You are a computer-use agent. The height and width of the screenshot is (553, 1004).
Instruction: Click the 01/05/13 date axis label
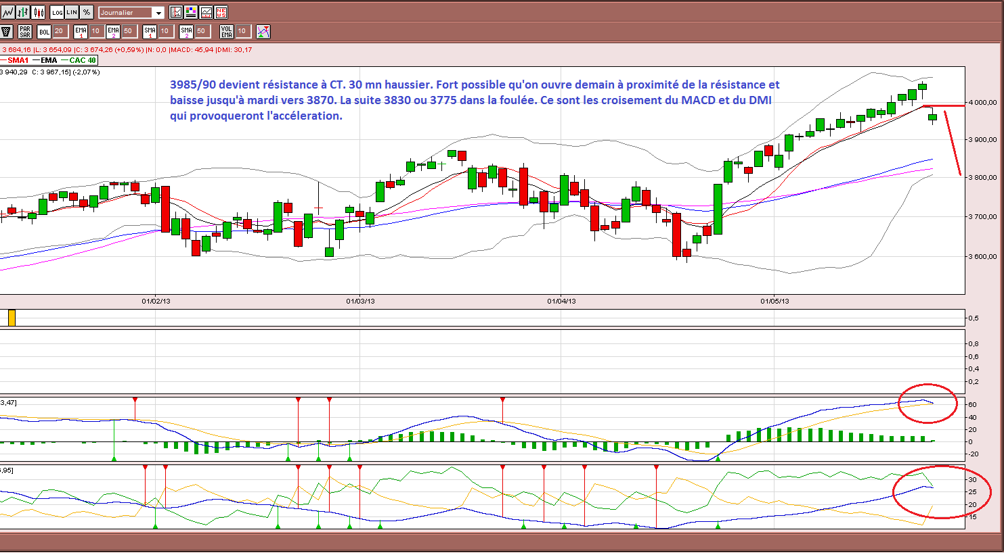pyautogui.click(x=774, y=301)
